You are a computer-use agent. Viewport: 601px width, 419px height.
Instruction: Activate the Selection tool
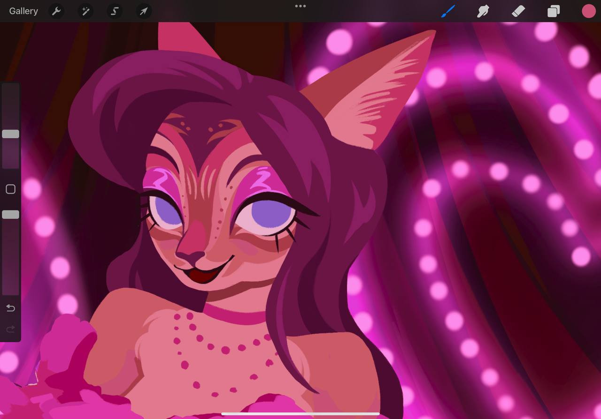(x=115, y=11)
